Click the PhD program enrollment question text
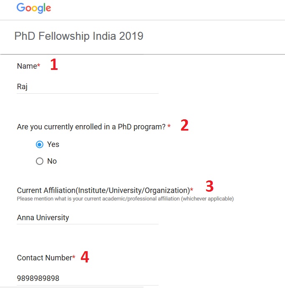 tap(91, 127)
